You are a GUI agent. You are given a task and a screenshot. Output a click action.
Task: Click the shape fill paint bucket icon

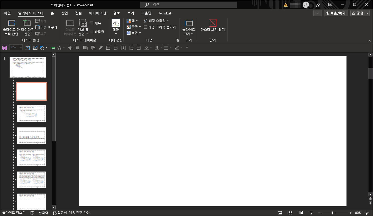click(x=147, y=48)
